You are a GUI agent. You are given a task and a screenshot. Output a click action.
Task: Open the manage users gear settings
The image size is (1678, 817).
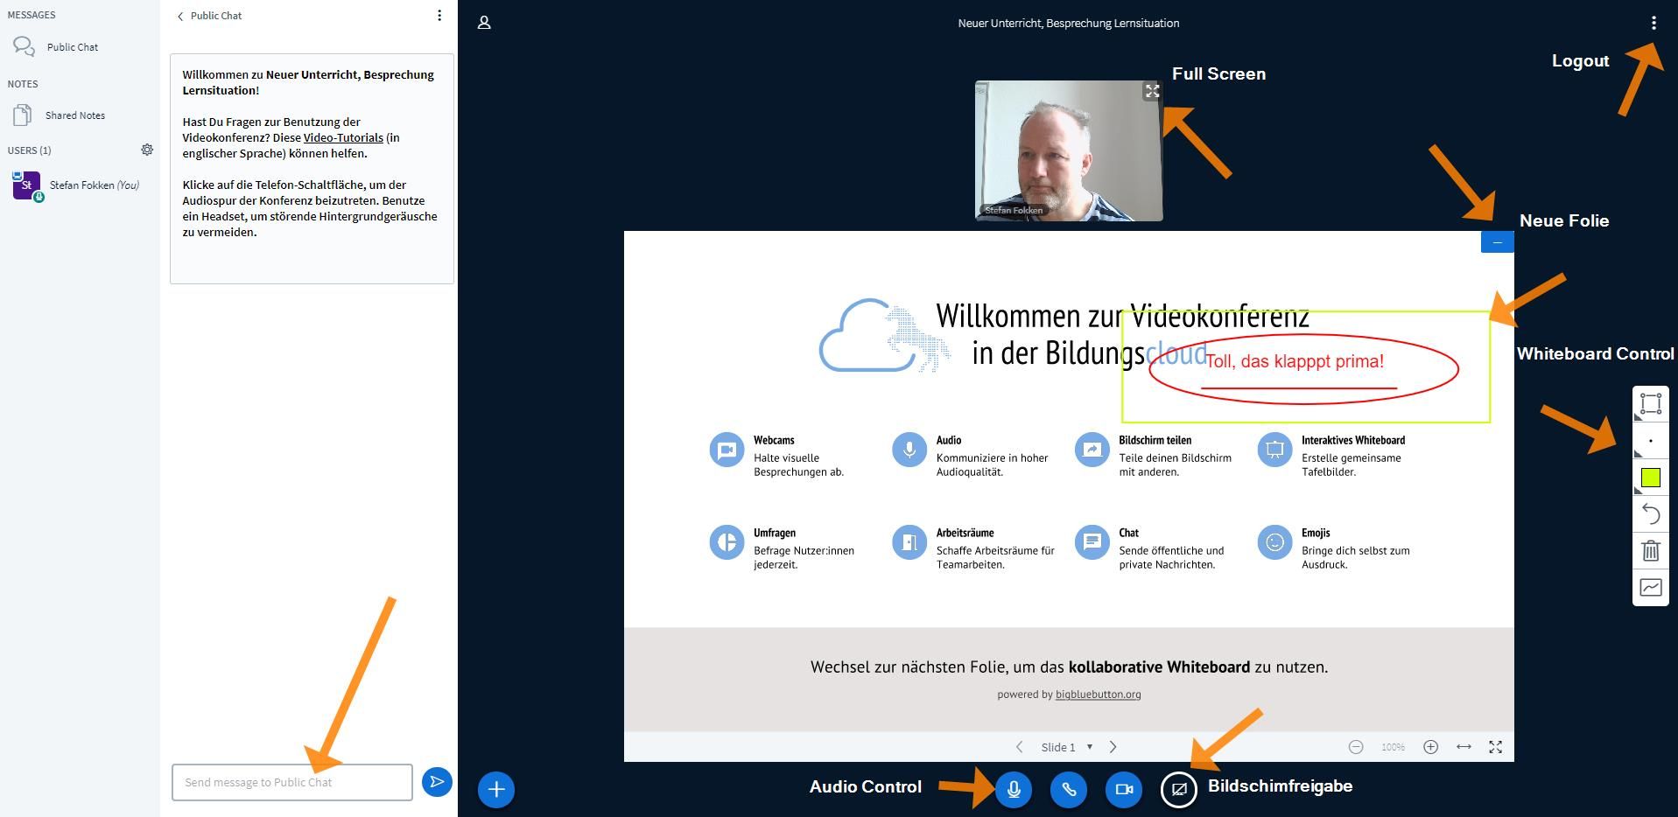click(147, 150)
